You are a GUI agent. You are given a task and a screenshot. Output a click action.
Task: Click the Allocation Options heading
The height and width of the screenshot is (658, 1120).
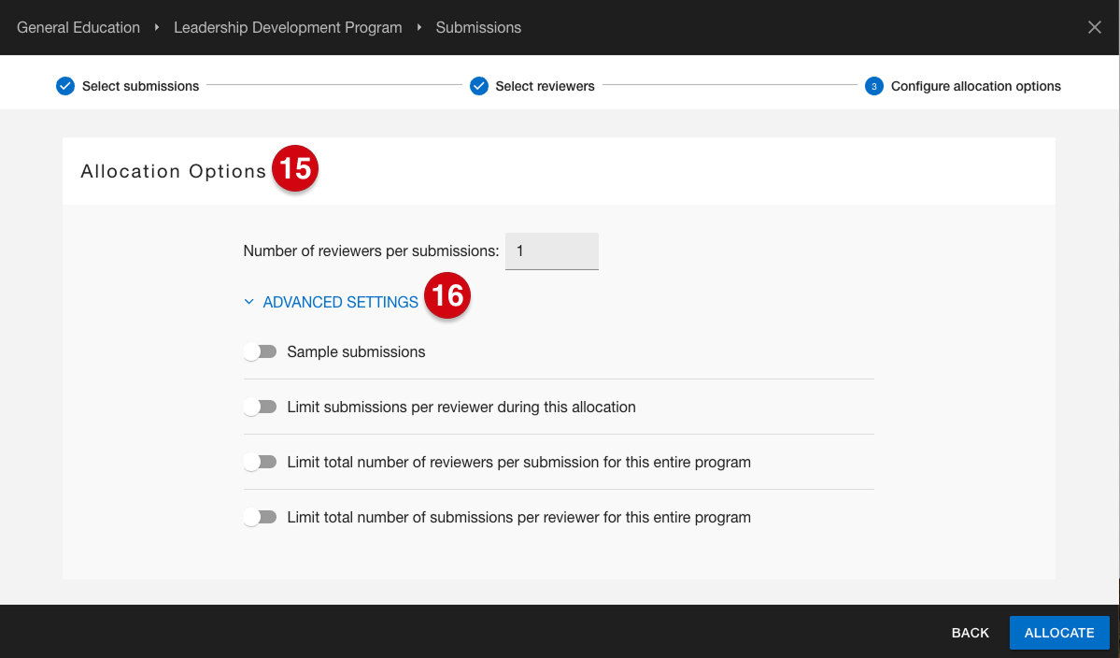pyautogui.click(x=173, y=171)
